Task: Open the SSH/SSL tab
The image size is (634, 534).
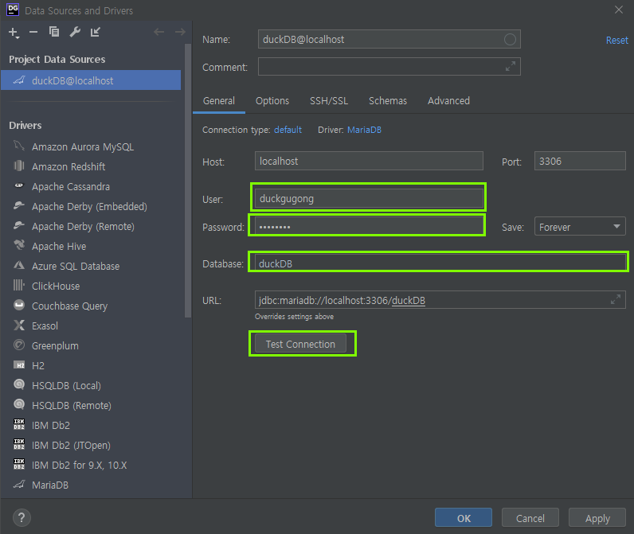Action: pyautogui.click(x=329, y=100)
